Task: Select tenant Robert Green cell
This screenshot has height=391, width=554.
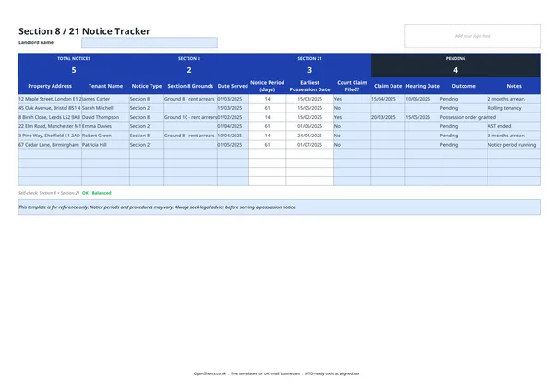Action: tap(105, 136)
